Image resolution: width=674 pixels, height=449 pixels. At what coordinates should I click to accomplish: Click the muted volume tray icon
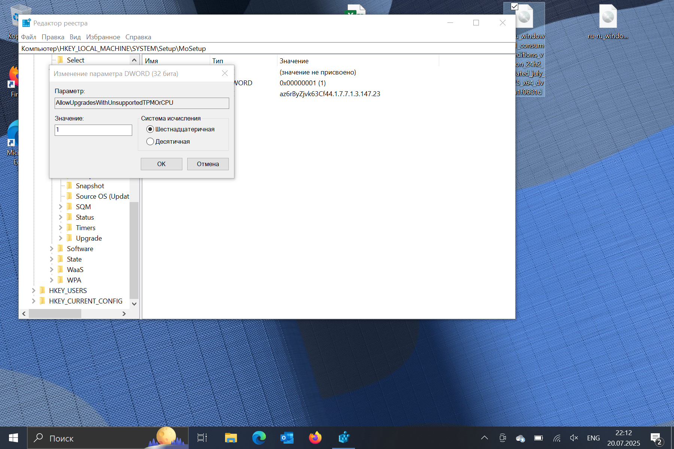click(574, 438)
